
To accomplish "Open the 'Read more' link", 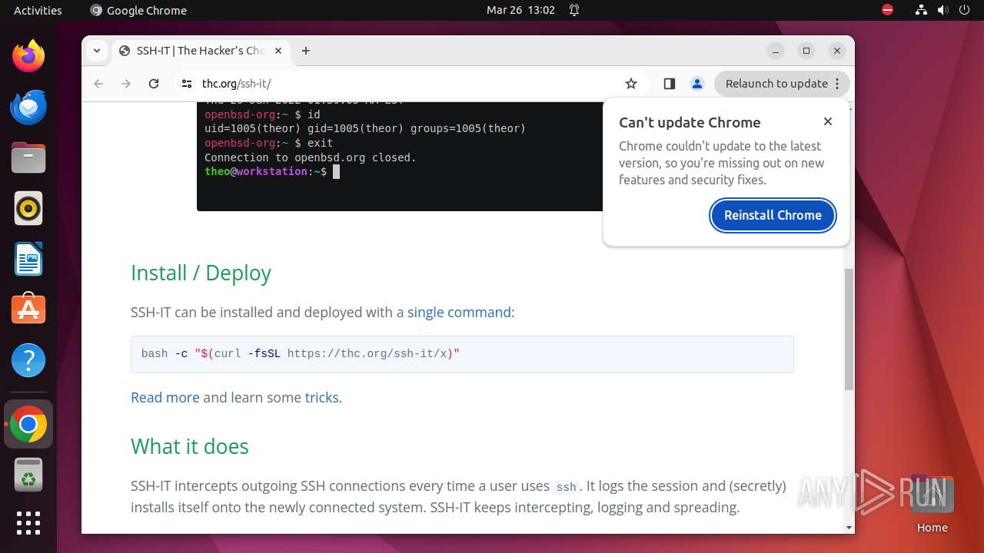I will 165,397.
